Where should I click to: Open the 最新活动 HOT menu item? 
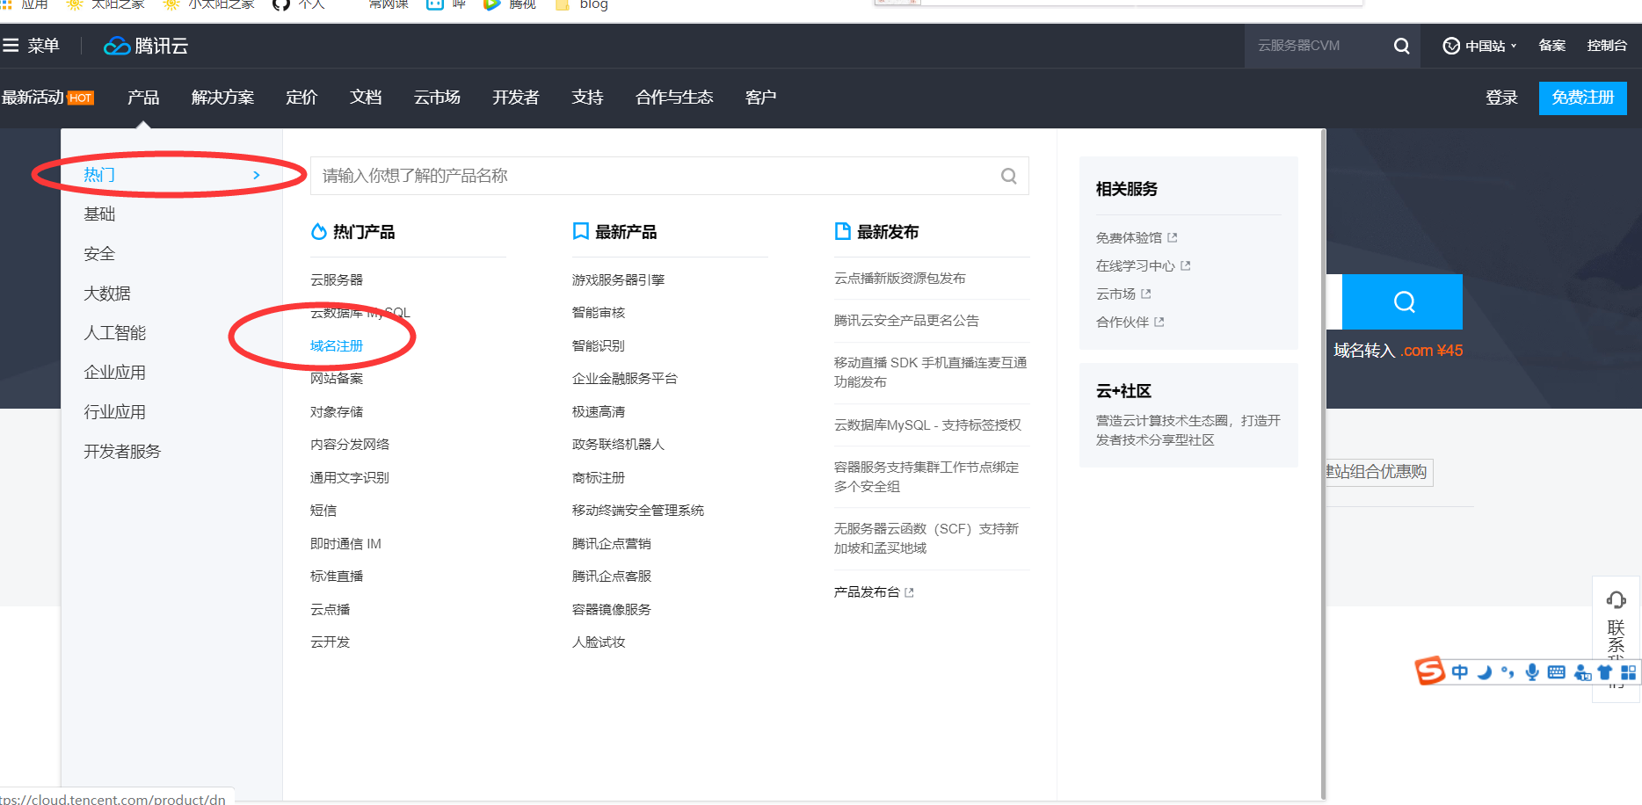[47, 97]
